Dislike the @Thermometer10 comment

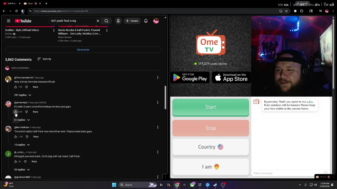pyautogui.click(x=26, y=87)
